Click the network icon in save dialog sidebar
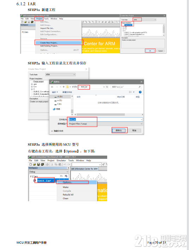 point(54,109)
